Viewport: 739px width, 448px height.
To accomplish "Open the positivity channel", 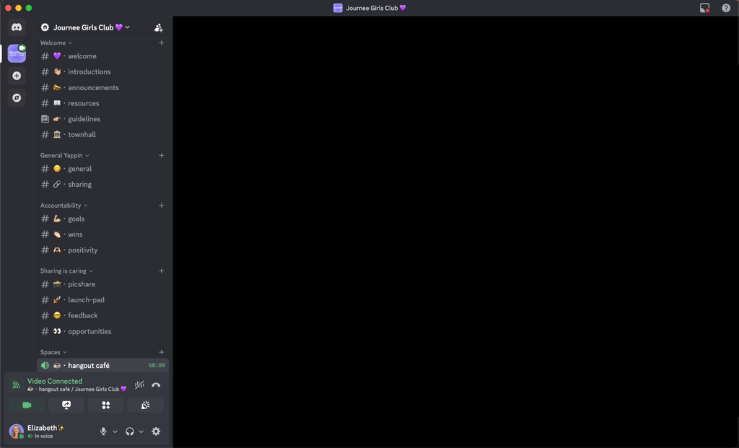I will pos(102,250).
